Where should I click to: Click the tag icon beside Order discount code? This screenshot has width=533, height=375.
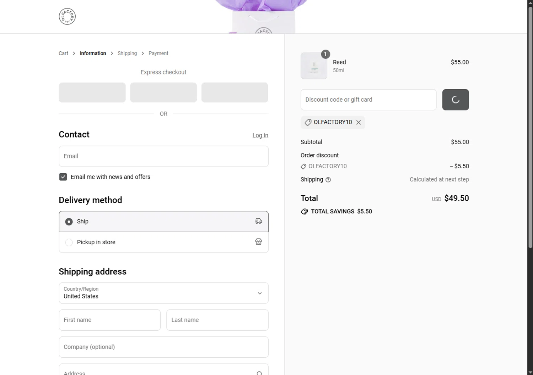tap(303, 166)
